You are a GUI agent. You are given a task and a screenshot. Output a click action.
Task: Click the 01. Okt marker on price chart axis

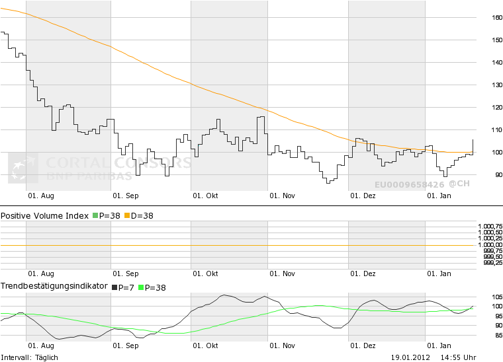(x=205, y=196)
